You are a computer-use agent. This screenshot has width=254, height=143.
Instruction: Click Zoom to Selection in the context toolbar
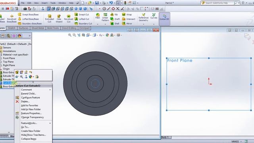pos(21,77)
